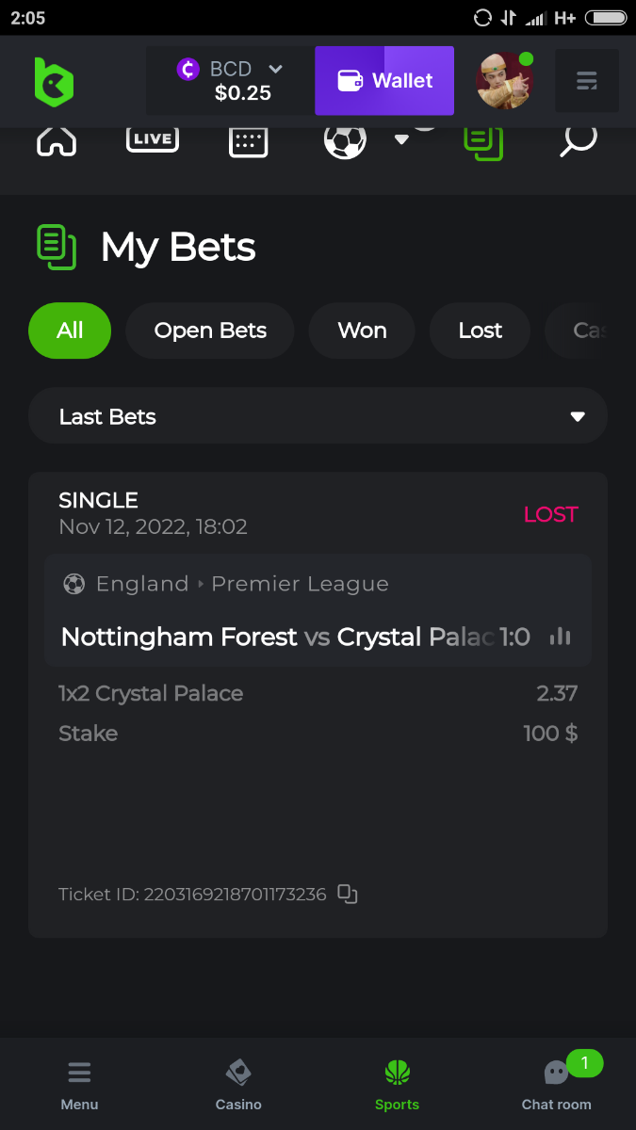The height and width of the screenshot is (1130, 636).
Task: Tap the green BC.Game logo
Action: click(x=54, y=82)
